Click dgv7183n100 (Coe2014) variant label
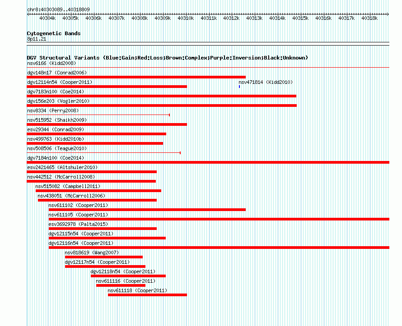 click(x=56, y=92)
